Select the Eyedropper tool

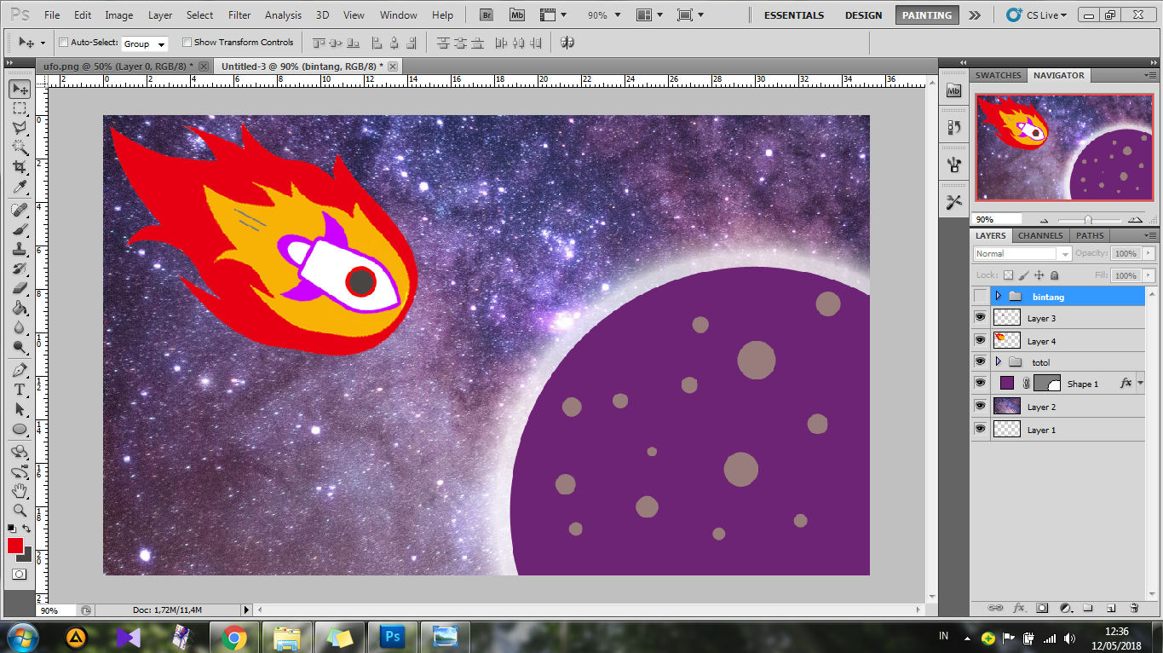click(x=20, y=187)
